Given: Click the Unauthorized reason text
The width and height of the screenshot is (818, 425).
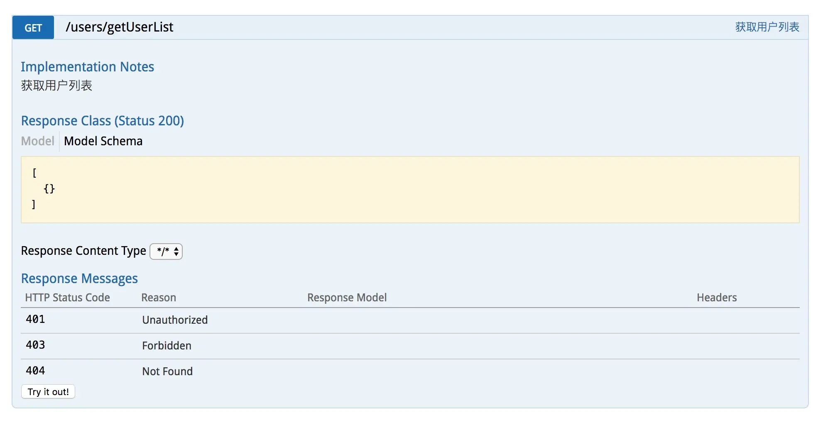Looking at the screenshot, I should tap(175, 320).
